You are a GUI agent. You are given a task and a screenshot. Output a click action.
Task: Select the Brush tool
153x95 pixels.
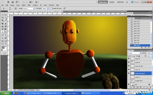pyautogui.click(x=6, y=24)
